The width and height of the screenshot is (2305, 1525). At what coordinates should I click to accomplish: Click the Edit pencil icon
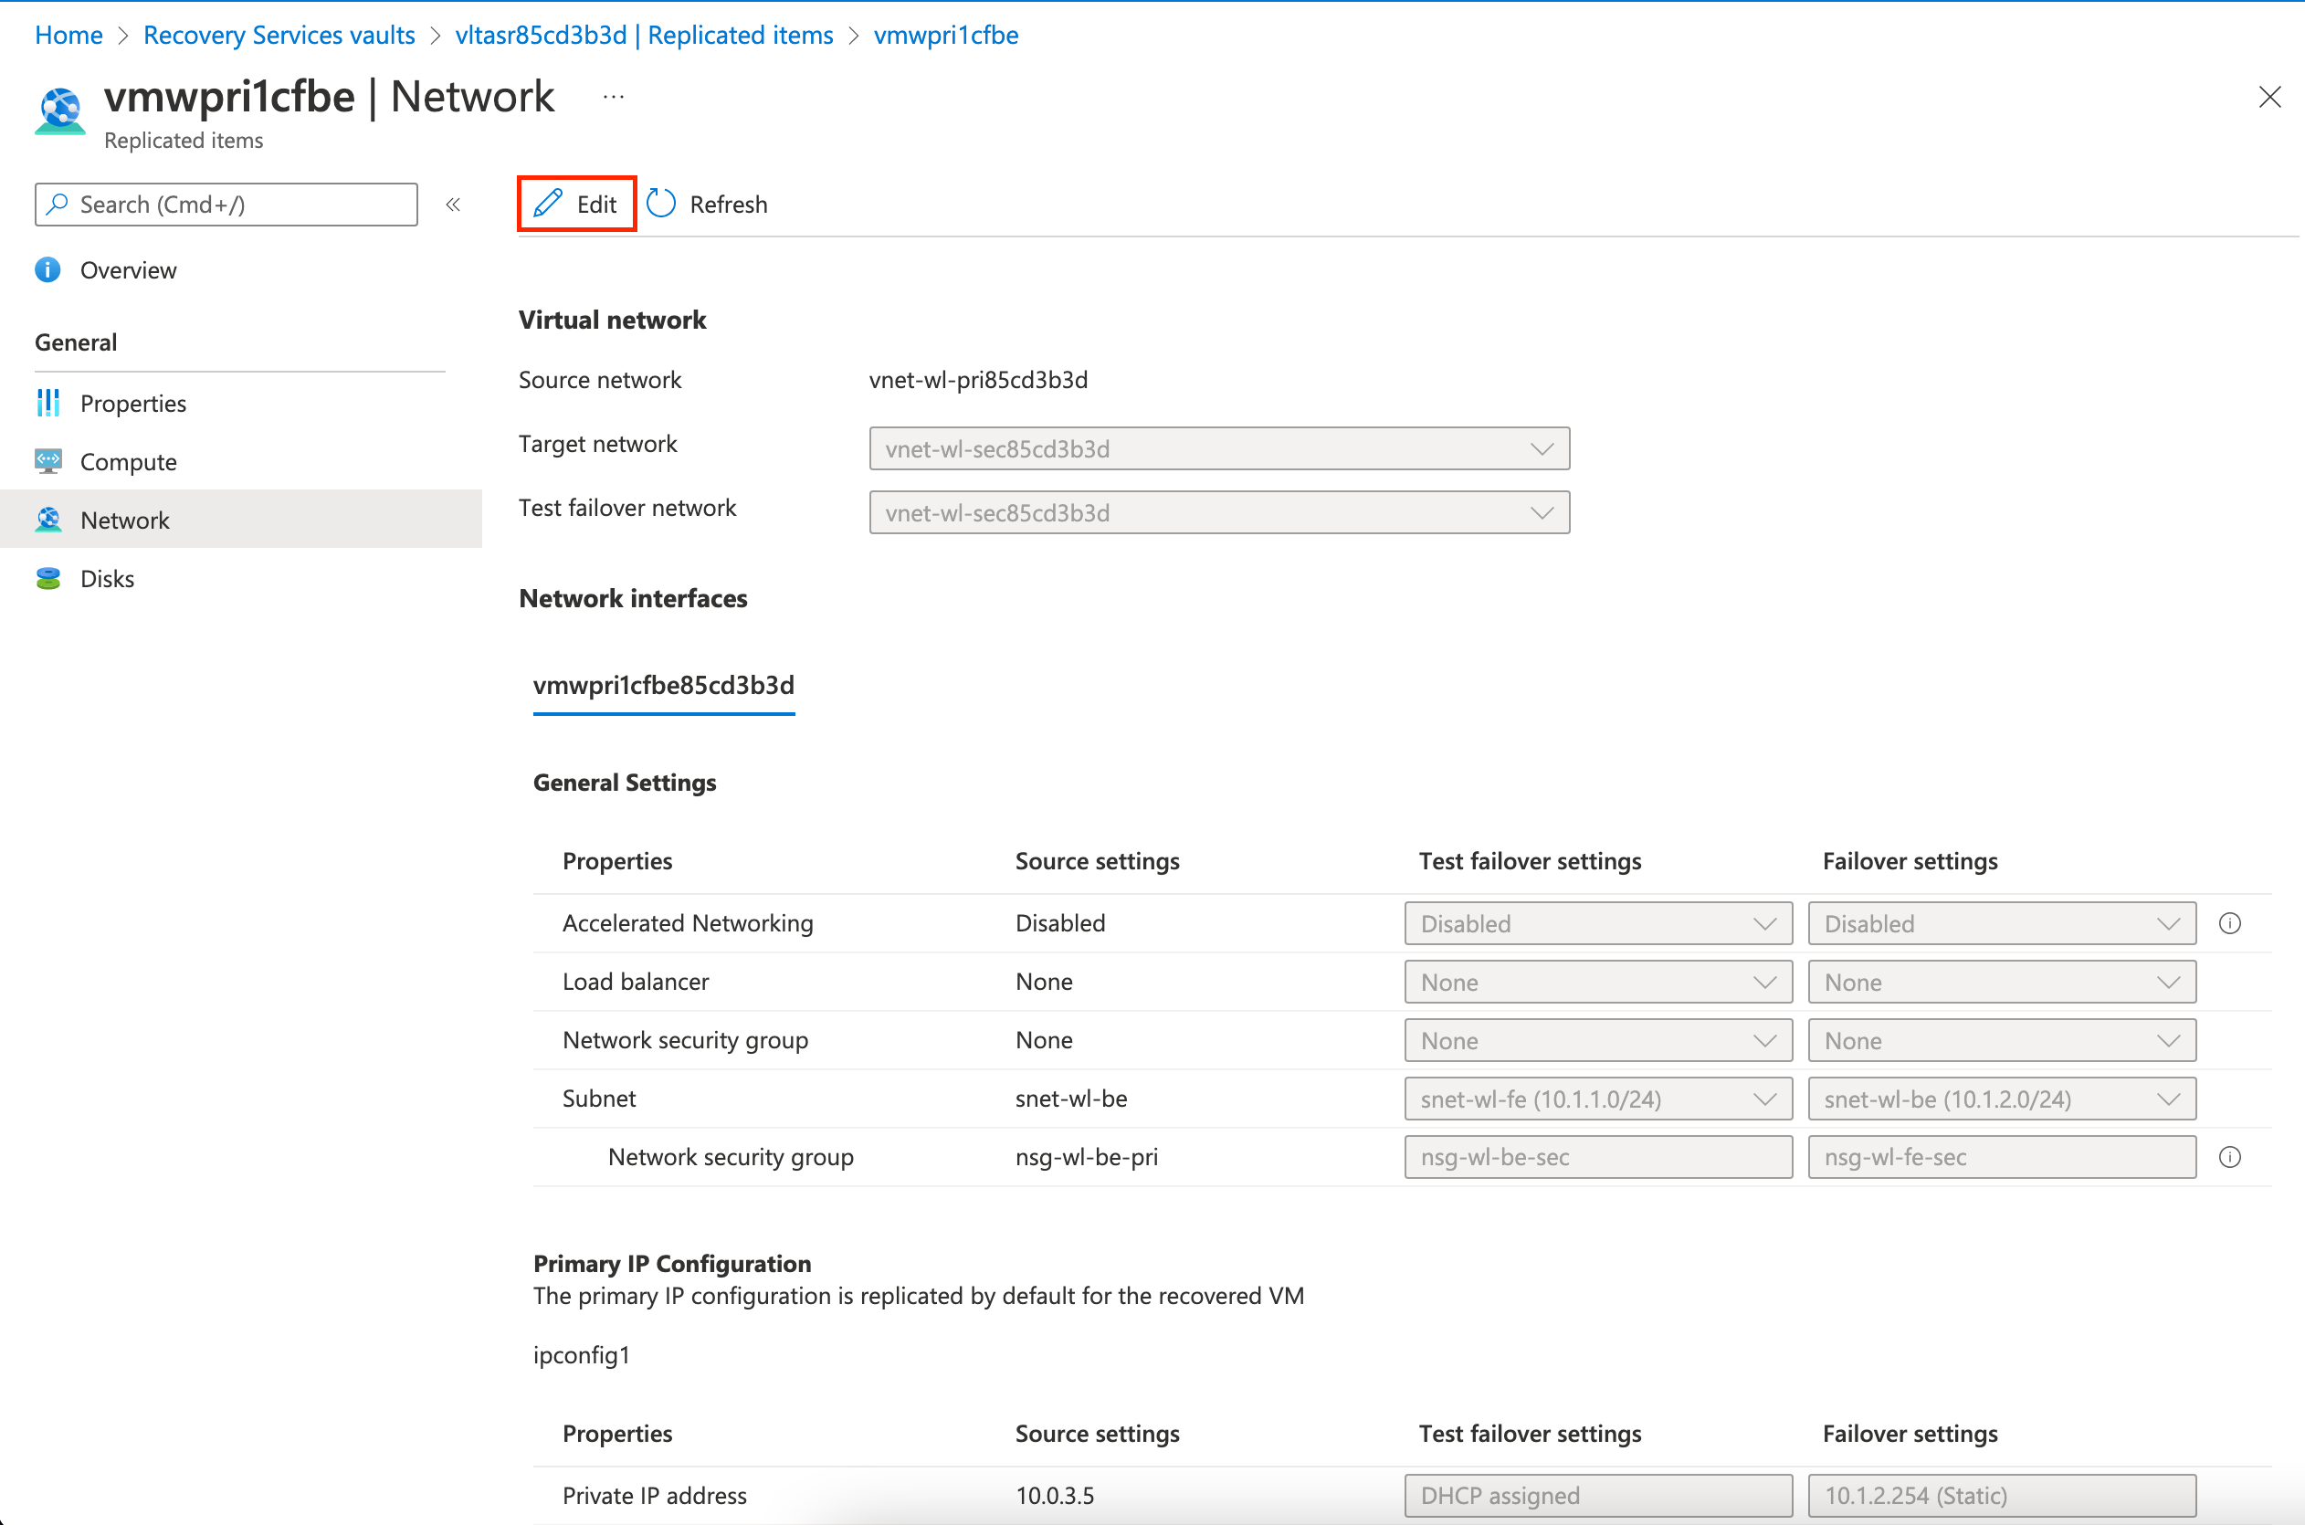[x=548, y=204]
